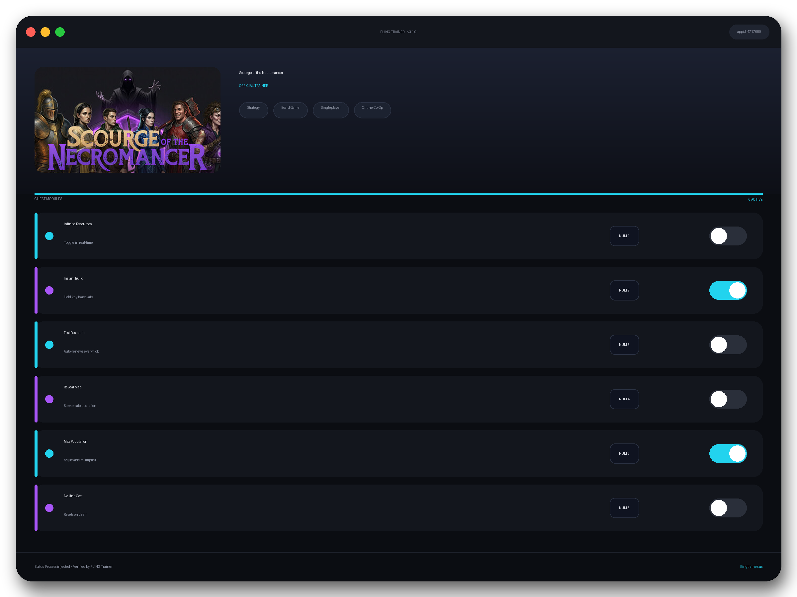
Task: Click the cyan dot beside Fast Research
Action: pyautogui.click(x=49, y=345)
